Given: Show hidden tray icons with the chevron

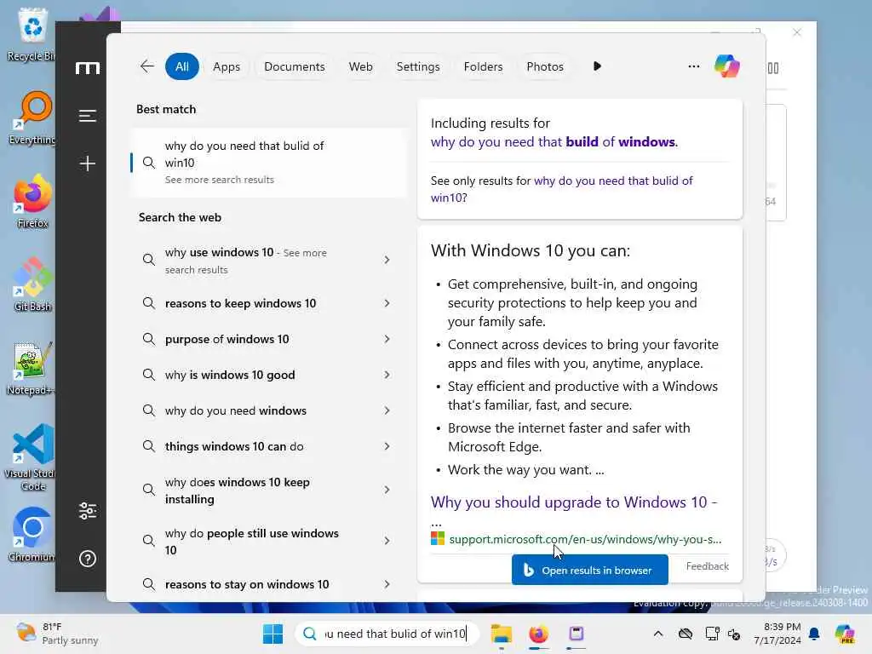Looking at the screenshot, I should [658, 634].
